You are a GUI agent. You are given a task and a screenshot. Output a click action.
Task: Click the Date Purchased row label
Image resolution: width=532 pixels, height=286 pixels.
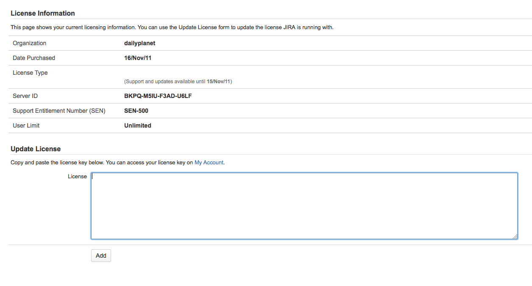pos(34,58)
